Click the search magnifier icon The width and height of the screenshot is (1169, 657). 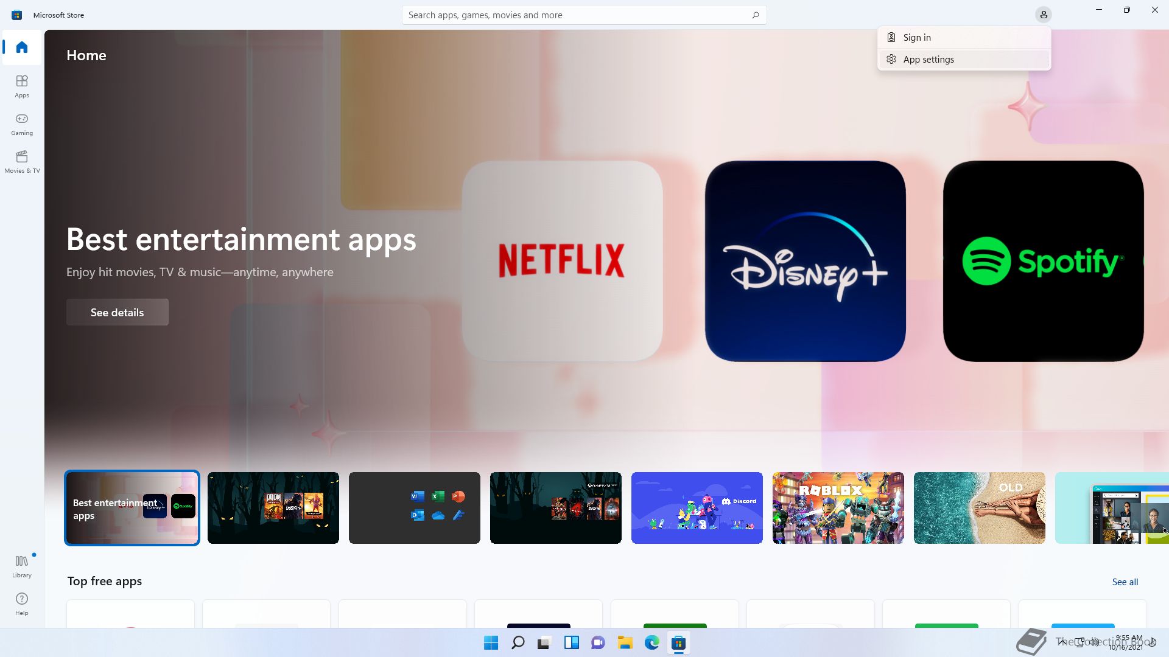pyautogui.click(x=755, y=15)
